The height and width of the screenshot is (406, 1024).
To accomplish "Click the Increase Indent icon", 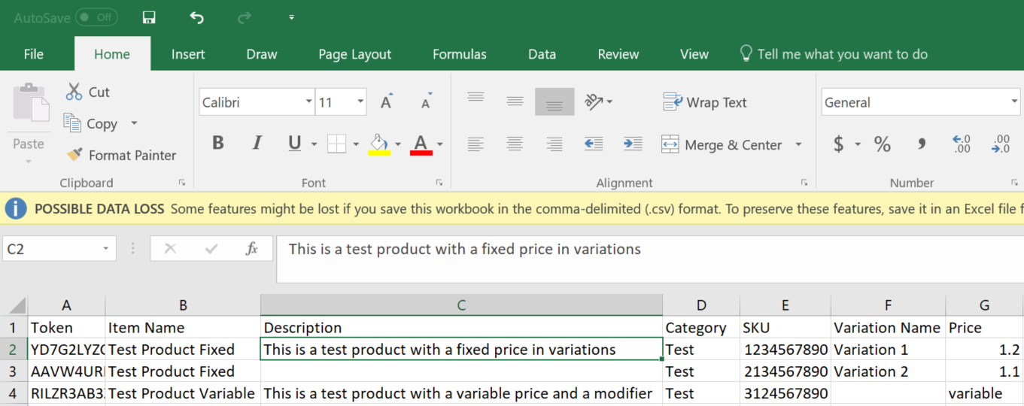I will (633, 144).
